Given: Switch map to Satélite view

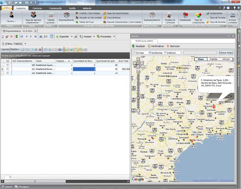Looking at the screenshot, I should point(213,59).
